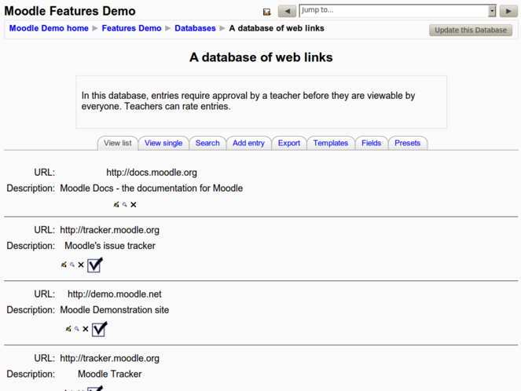Delete the Moodle's issue tracker entry
This screenshot has height=391, width=521.
(x=81, y=265)
